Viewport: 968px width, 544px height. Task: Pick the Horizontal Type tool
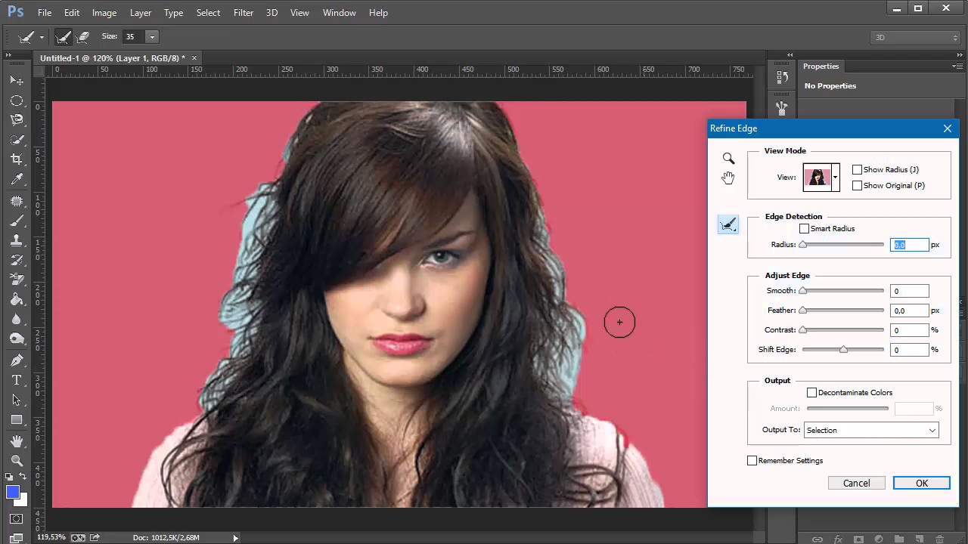(17, 380)
